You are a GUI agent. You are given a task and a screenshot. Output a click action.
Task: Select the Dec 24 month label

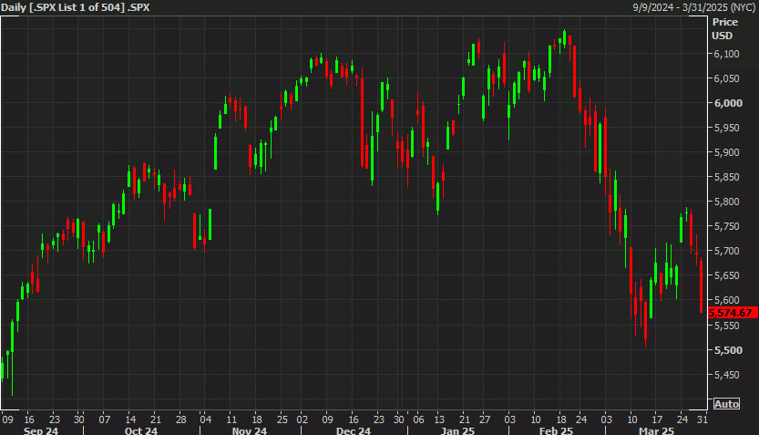353,430
